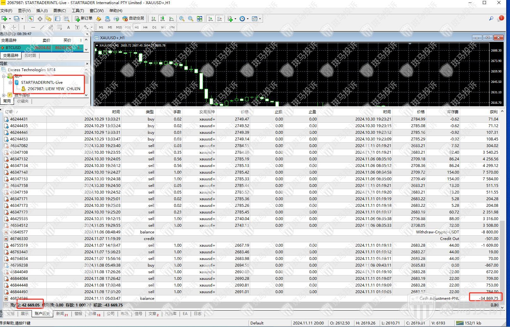Select the BTCUSD row in market watch
Image resolution: width=510 pixels, height=327 pixels.
coord(13,48)
